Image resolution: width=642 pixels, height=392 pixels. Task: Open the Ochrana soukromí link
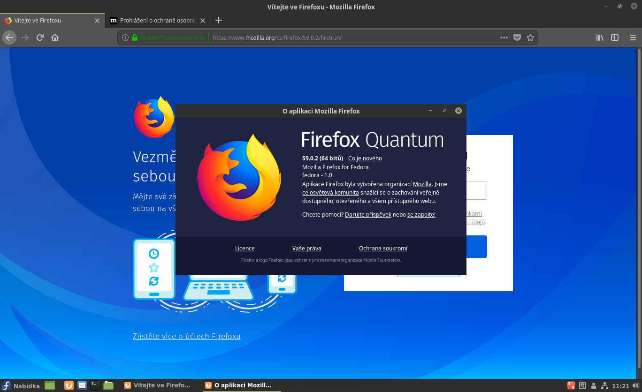[x=383, y=248]
